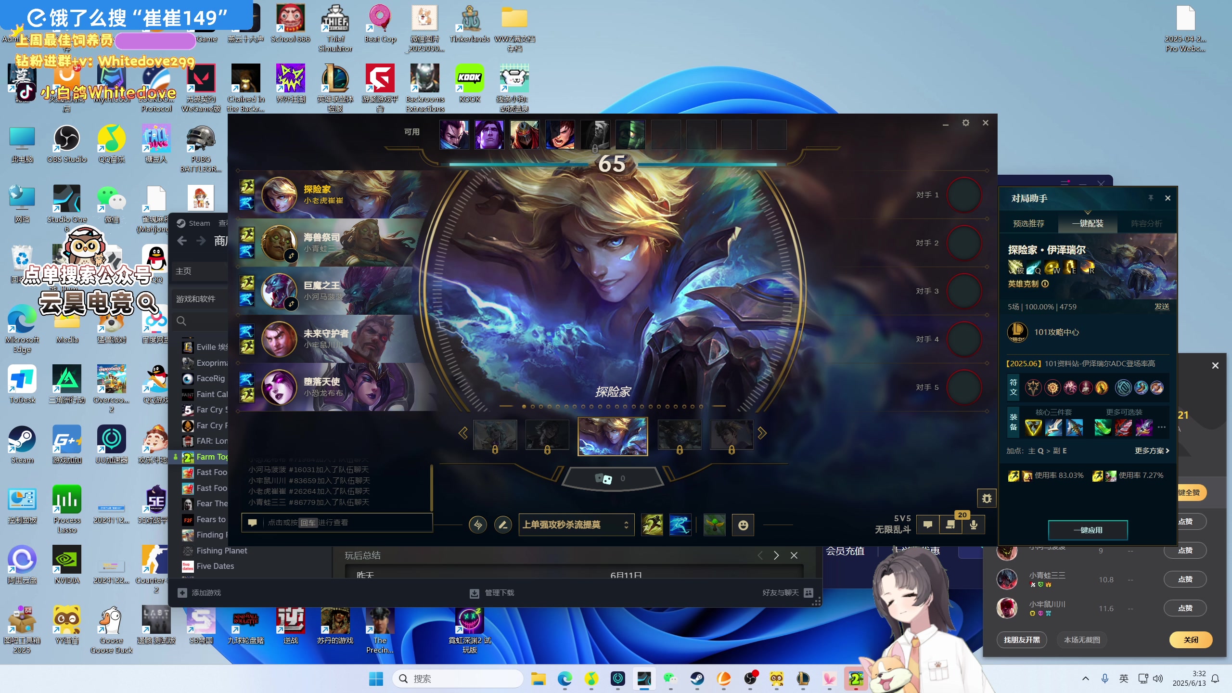
Task: Open 英雄克制 info icon
Action: [x=1045, y=284]
